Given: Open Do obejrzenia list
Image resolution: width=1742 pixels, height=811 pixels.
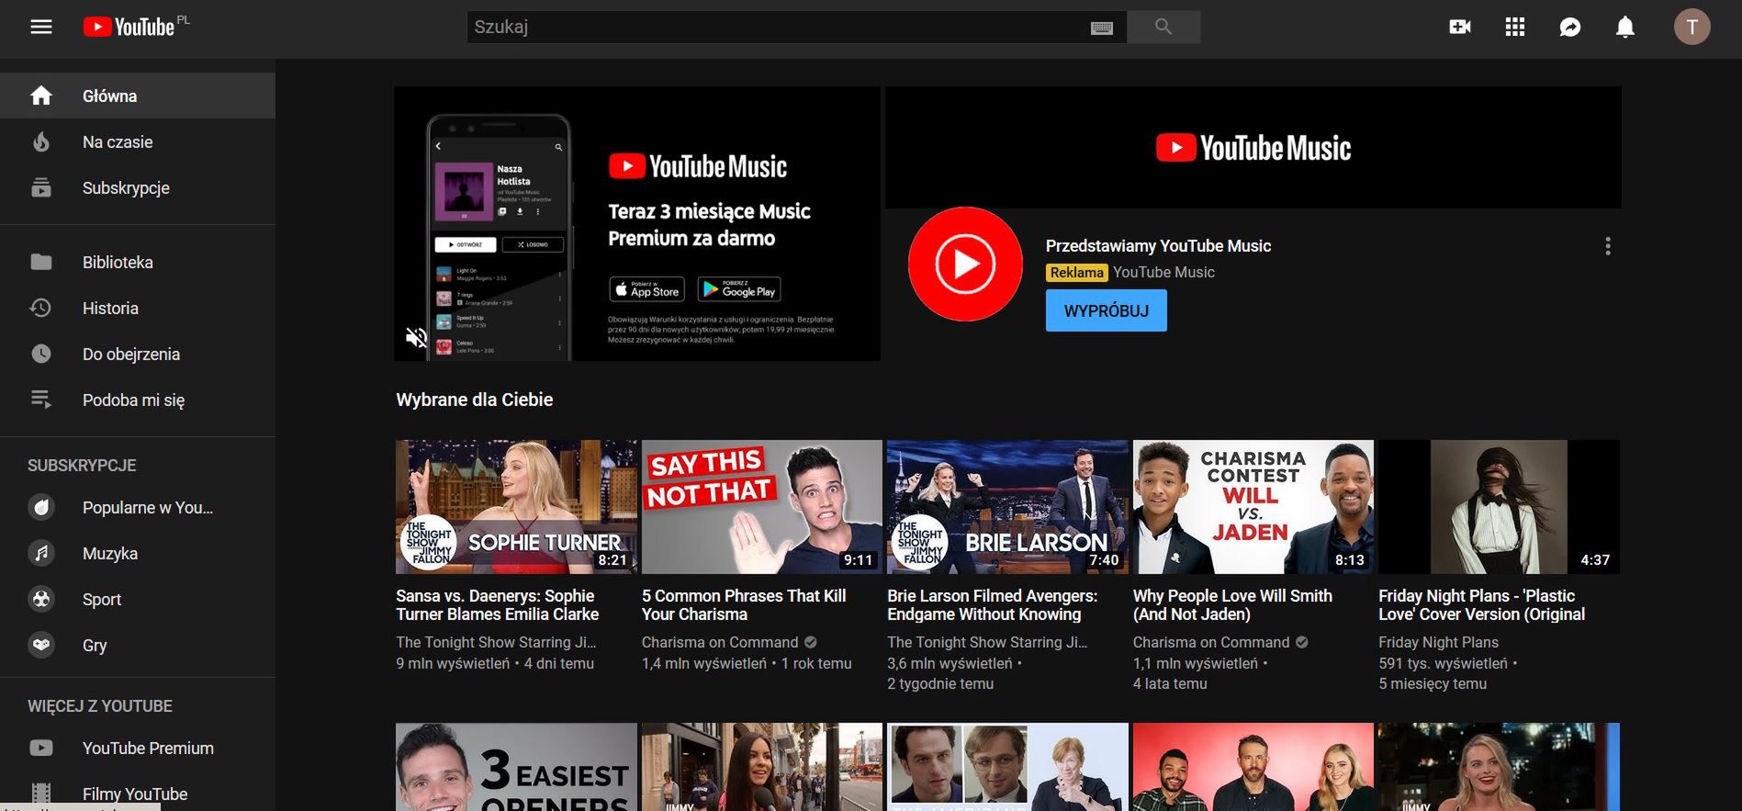Looking at the screenshot, I should pyautogui.click(x=138, y=354).
